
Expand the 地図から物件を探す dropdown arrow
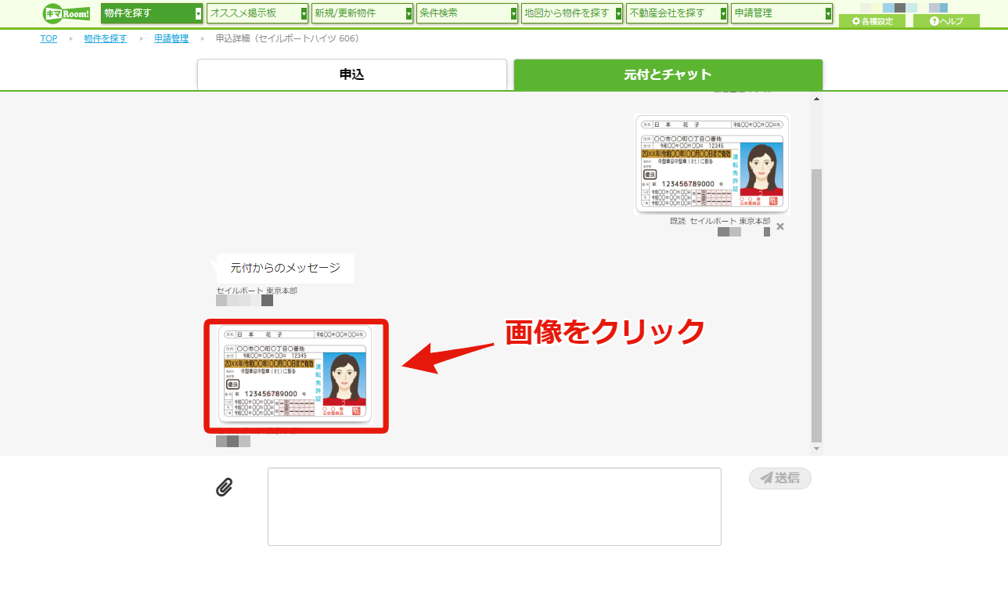[618, 13]
